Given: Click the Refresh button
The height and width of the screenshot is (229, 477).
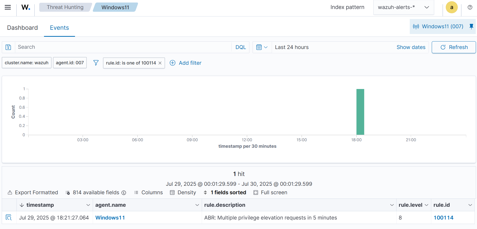Looking at the screenshot, I should (453, 47).
